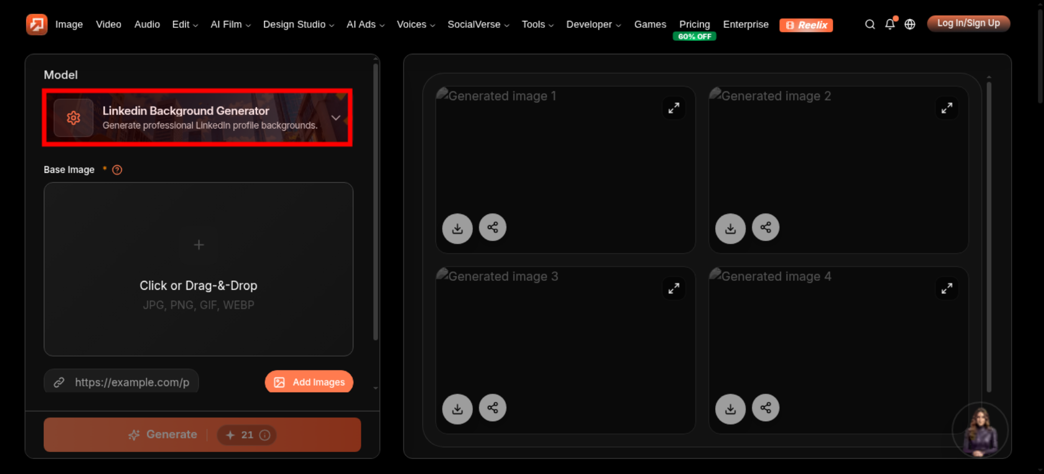Open the Linkedin Background Generator model dropdown
The width and height of the screenshot is (1044, 474).
[197, 117]
